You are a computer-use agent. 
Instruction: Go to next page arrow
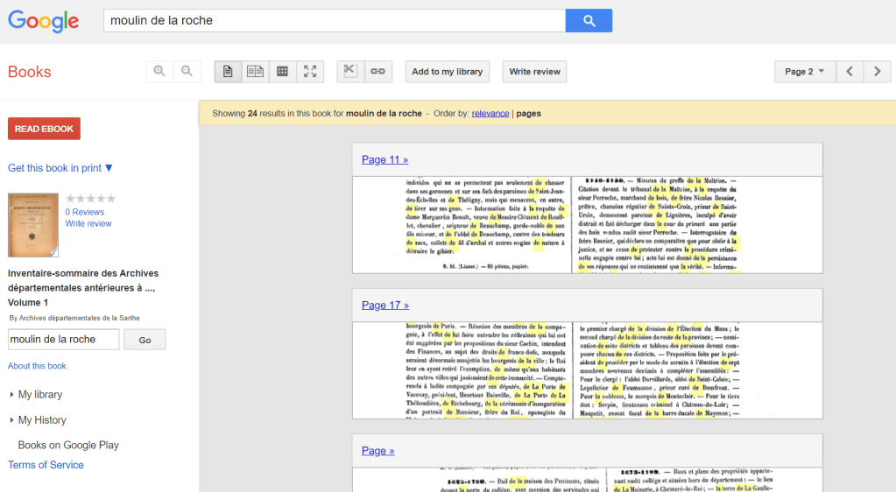click(x=877, y=72)
